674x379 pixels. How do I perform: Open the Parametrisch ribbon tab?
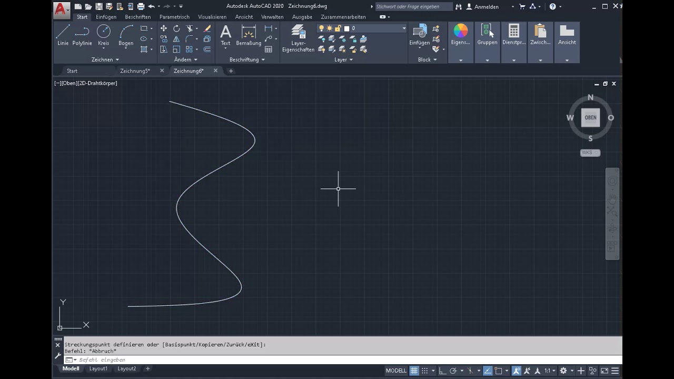coord(174,17)
